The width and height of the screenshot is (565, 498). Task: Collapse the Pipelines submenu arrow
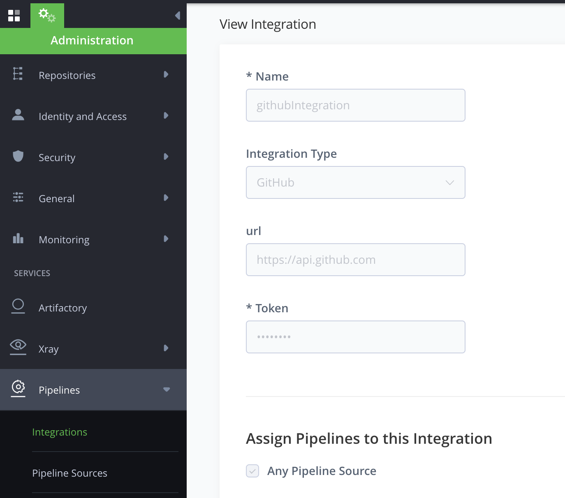tap(167, 389)
